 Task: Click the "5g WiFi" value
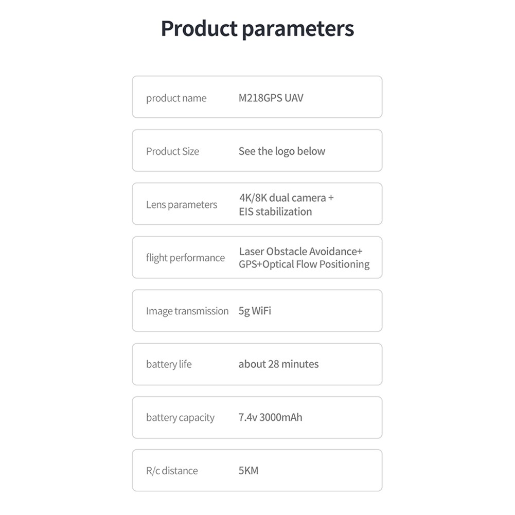pyautogui.click(x=255, y=311)
